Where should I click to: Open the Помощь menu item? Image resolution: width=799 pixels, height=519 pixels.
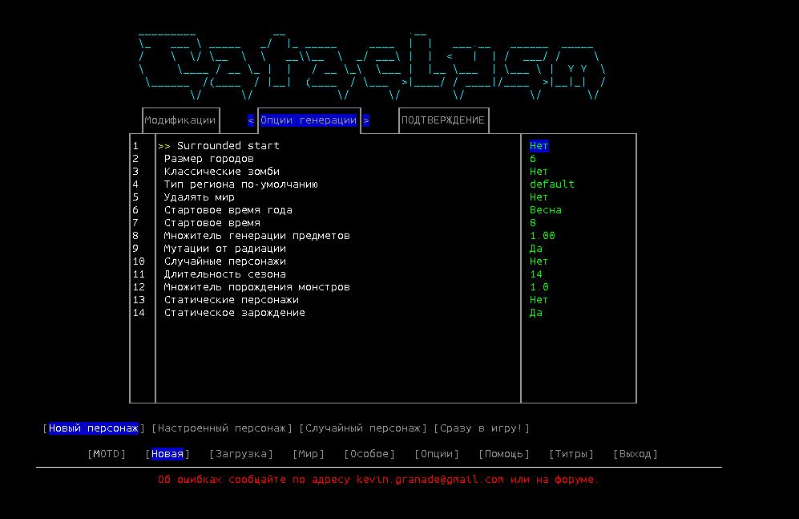504,454
